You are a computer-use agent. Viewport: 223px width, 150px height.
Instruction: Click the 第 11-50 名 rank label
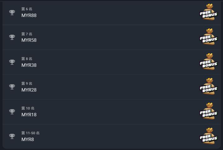(x=30, y=133)
